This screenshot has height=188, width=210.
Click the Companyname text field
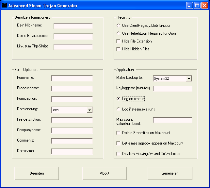pos(72,130)
